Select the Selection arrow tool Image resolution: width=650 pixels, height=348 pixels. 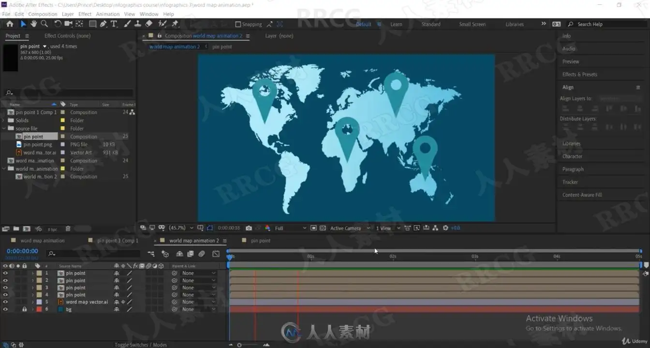coord(23,24)
